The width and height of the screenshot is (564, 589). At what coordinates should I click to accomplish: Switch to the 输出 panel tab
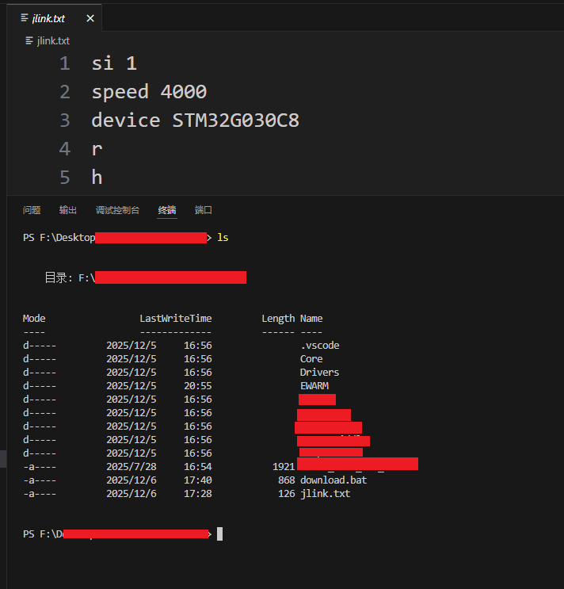[x=68, y=210]
